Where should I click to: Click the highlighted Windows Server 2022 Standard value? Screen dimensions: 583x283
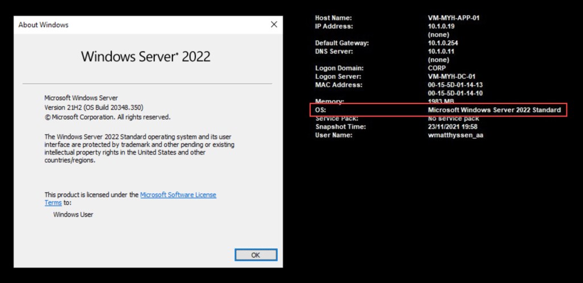pos(494,110)
